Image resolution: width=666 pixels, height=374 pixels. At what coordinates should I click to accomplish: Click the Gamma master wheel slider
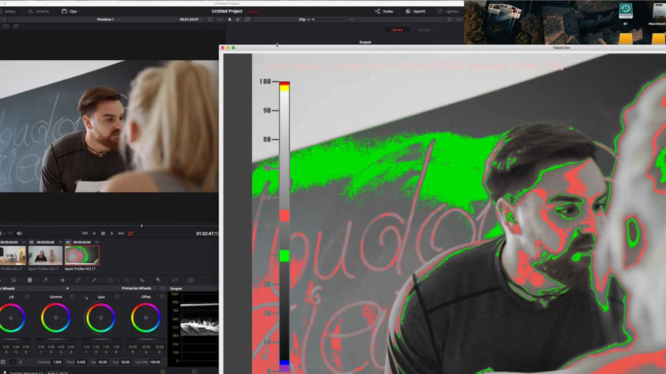click(55, 339)
